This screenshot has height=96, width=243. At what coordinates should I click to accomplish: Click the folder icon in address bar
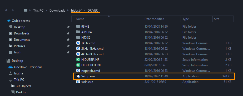[x=26, y=10]
